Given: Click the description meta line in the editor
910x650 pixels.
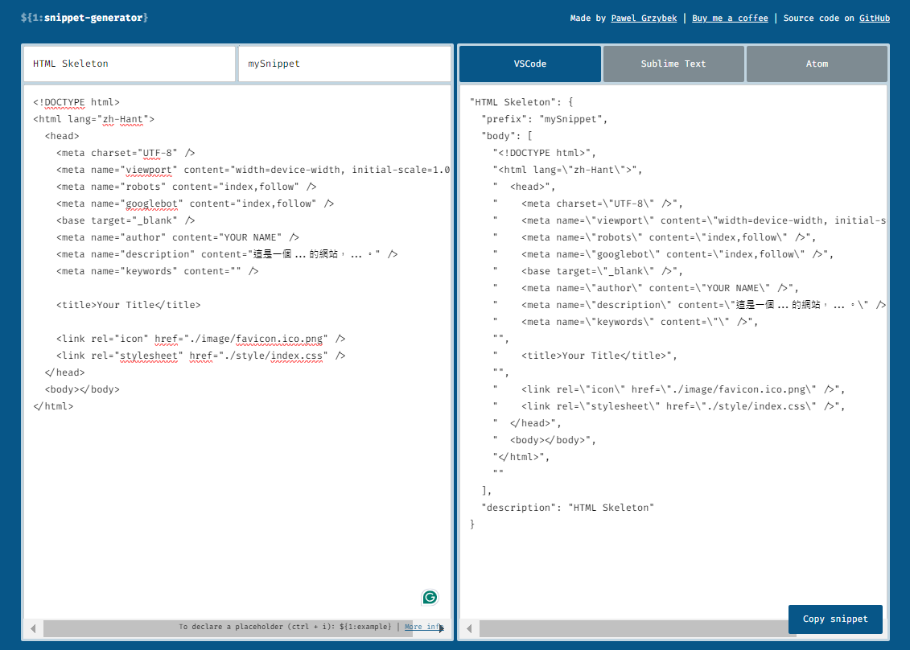Looking at the screenshot, I should [x=227, y=253].
